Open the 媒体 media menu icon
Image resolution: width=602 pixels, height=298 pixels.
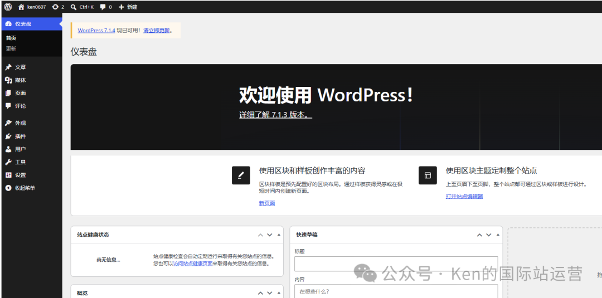(x=8, y=80)
